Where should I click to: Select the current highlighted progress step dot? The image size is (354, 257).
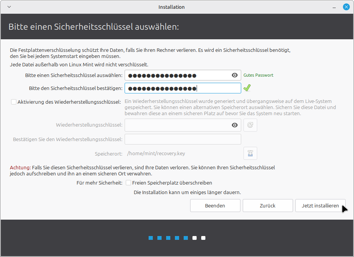tap(186, 238)
